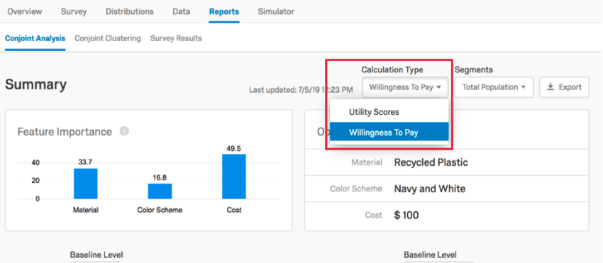Click the Feature Importance title

(x=65, y=132)
